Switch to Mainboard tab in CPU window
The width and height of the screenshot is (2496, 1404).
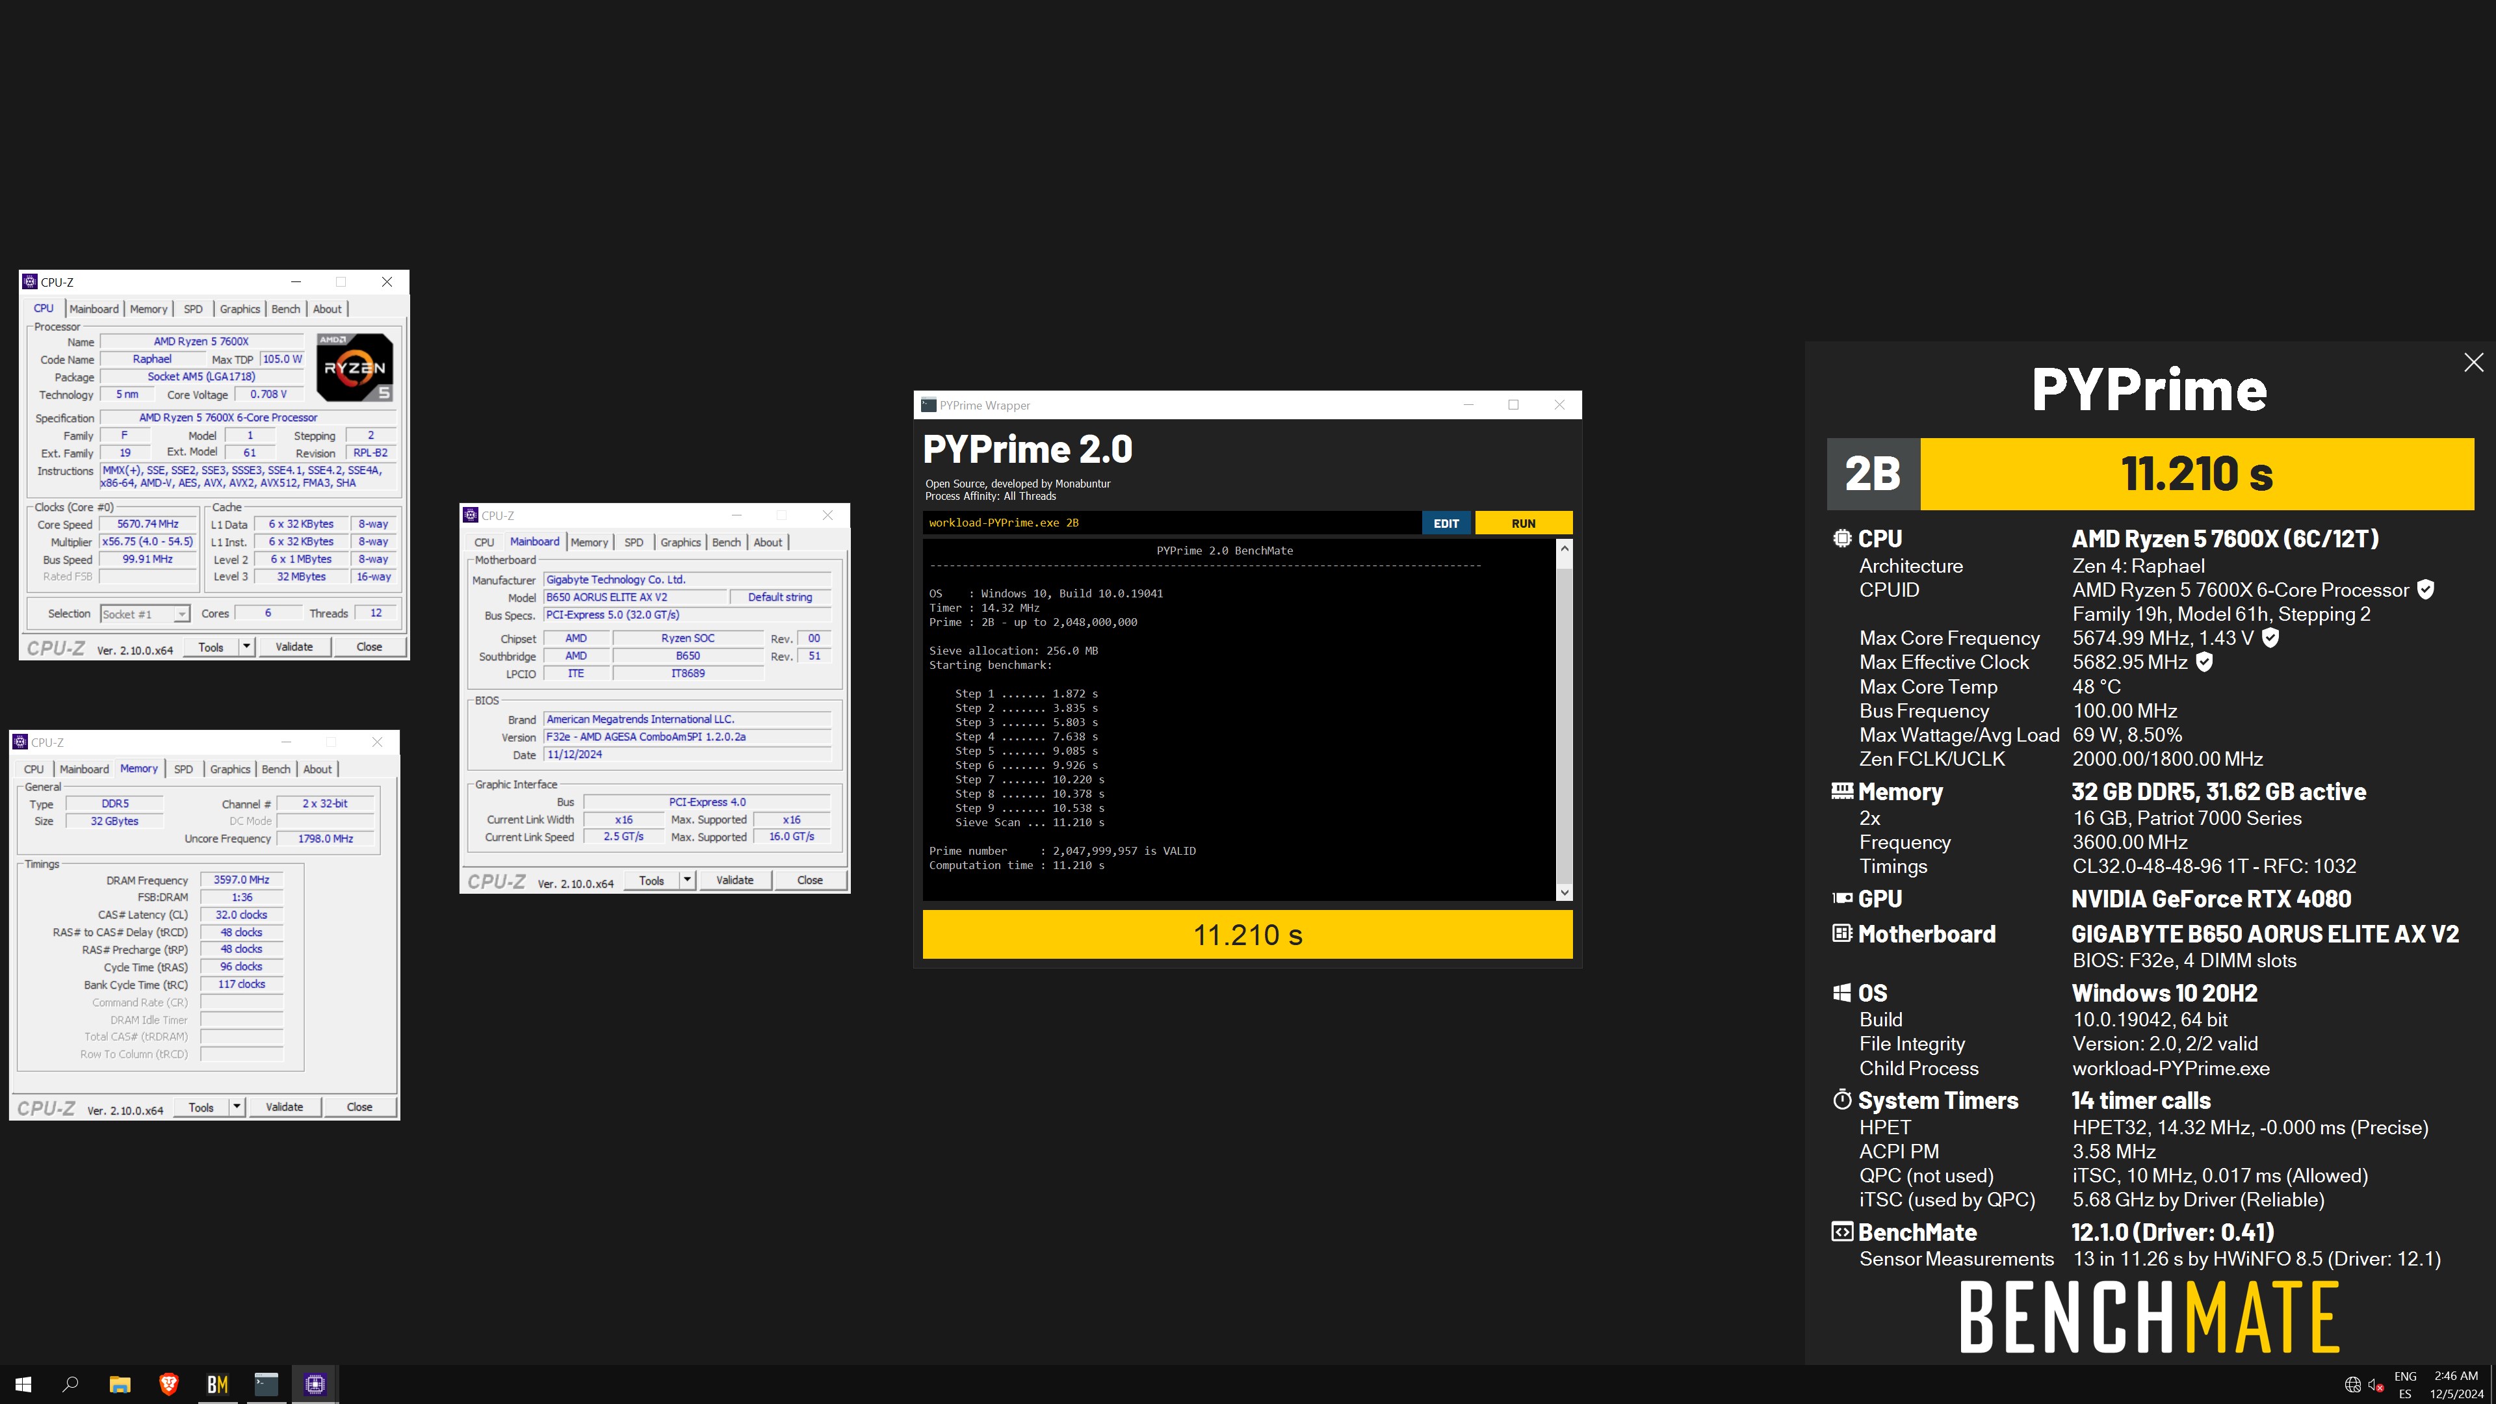point(94,309)
